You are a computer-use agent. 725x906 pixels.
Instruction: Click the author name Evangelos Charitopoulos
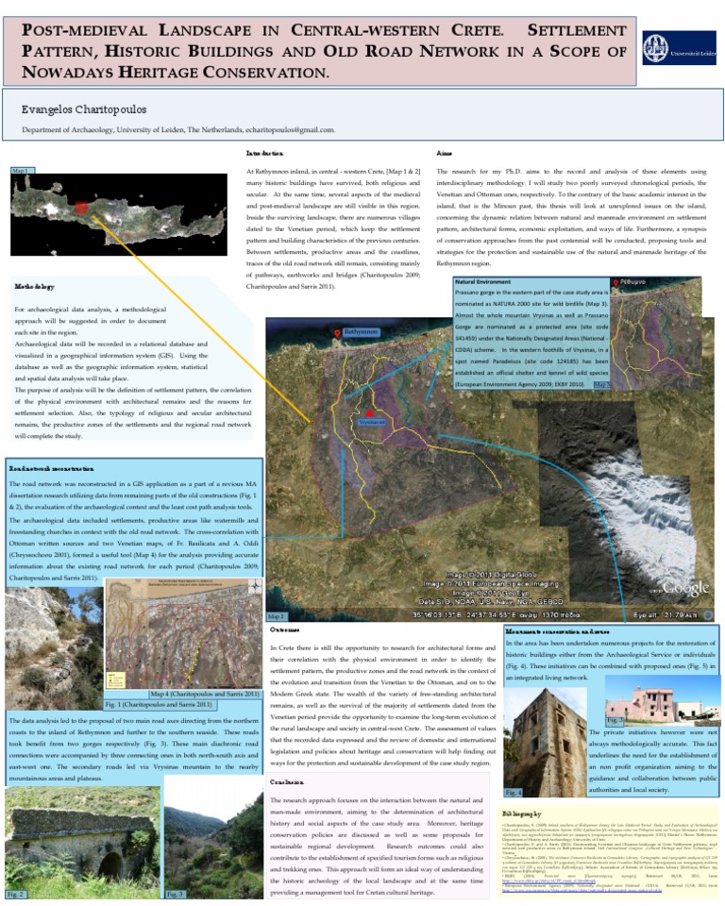(84, 109)
